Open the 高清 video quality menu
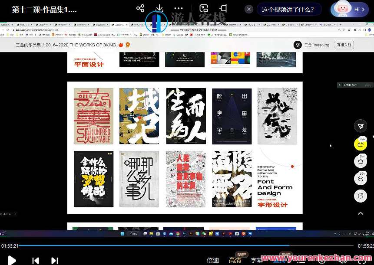This screenshot has height=265, width=374. [235, 260]
